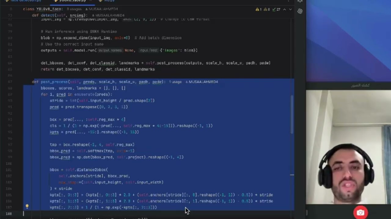Click the 'def post_process' definition text
Image resolution: width=391 pixels, height=219 pixels.
coord(99,82)
